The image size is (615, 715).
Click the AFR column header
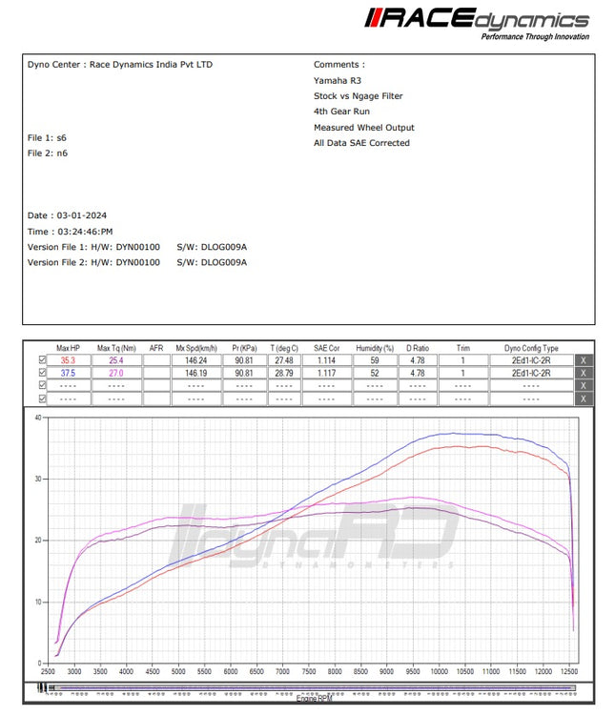(x=156, y=348)
